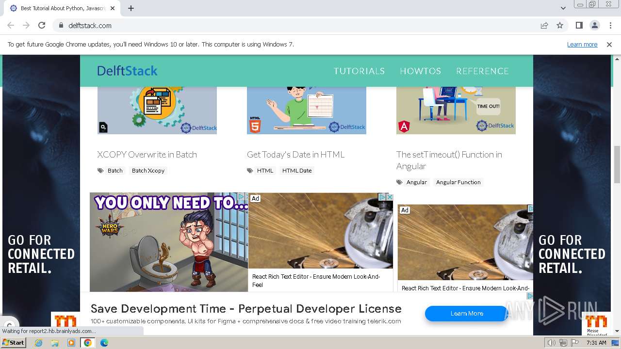Click tag icon beside HTML tag
621x349 pixels.
click(250, 171)
